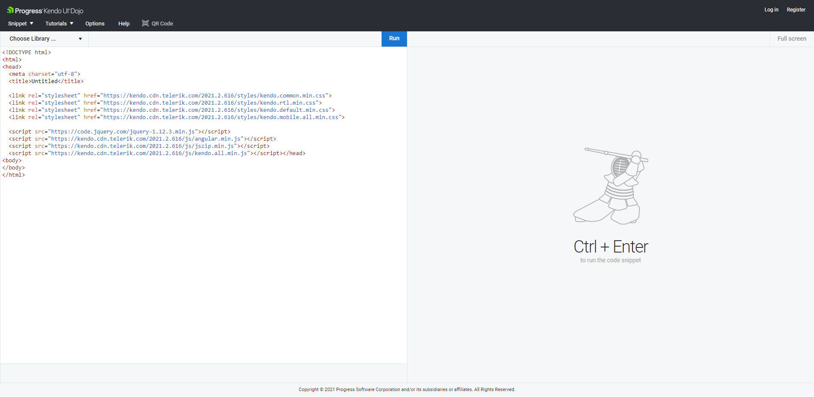Click the Log in link

pyautogui.click(x=771, y=10)
